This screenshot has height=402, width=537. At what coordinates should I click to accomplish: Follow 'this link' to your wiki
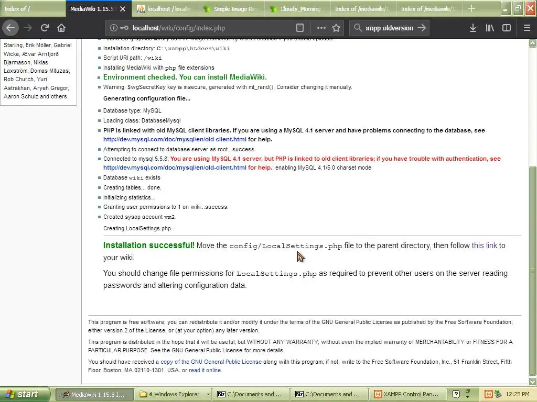[x=484, y=245]
